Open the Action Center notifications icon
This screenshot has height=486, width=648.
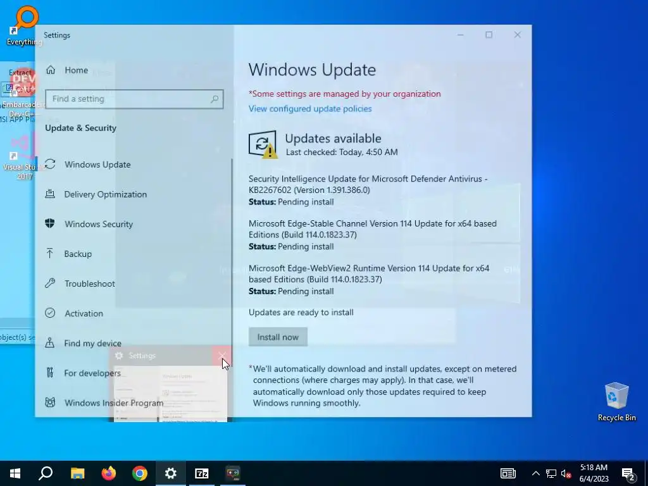(628, 473)
